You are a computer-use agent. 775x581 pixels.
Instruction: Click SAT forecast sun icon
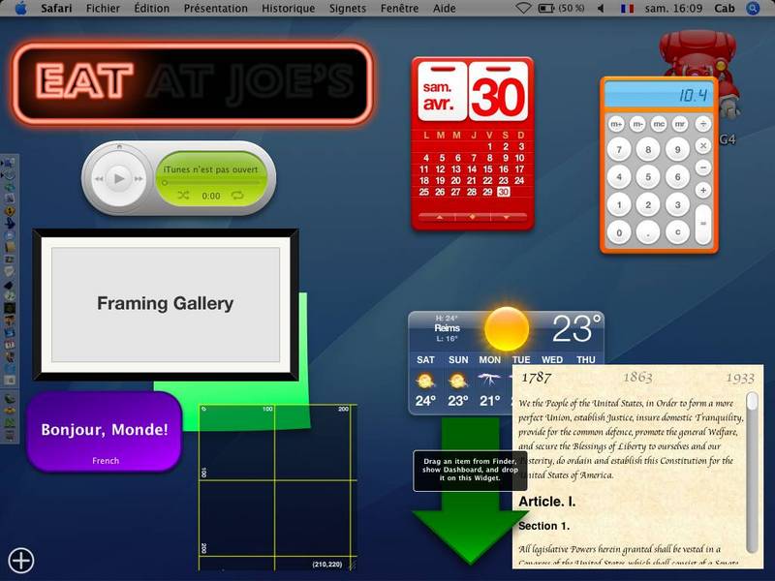pyautogui.click(x=425, y=381)
